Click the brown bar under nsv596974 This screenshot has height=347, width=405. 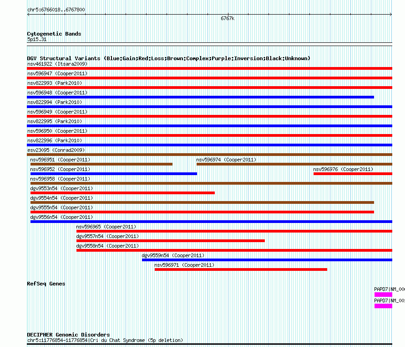294,164
